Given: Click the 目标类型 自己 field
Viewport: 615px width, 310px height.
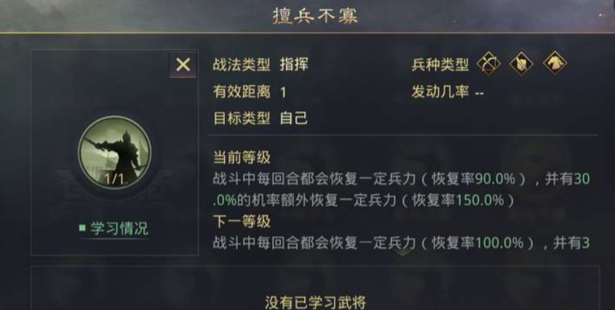Looking at the screenshot, I should [x=260, y=118].
